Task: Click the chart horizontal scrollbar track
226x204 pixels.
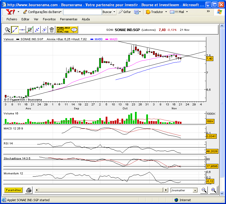Action: pos(101,190)
